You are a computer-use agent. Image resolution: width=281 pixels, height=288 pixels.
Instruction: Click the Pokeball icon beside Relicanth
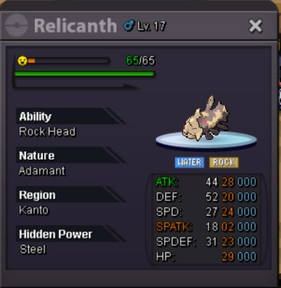click(16, 26)
